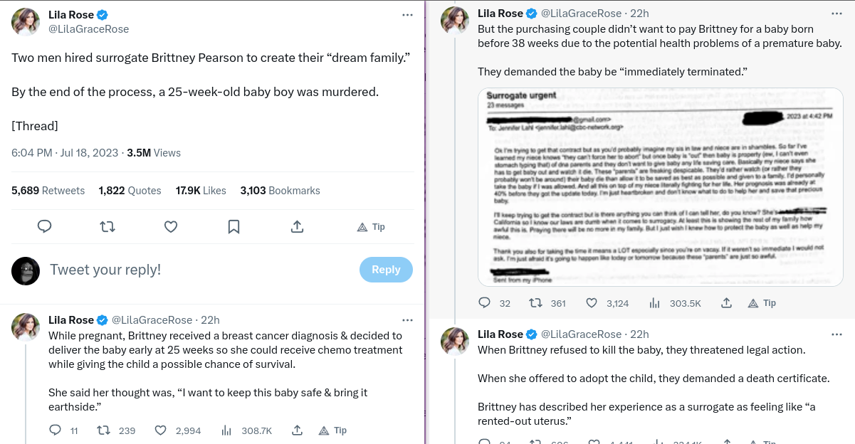Screen dimensions: 855x444
Task: Open the 1,822 Quotes list
Action: point(130,191)
